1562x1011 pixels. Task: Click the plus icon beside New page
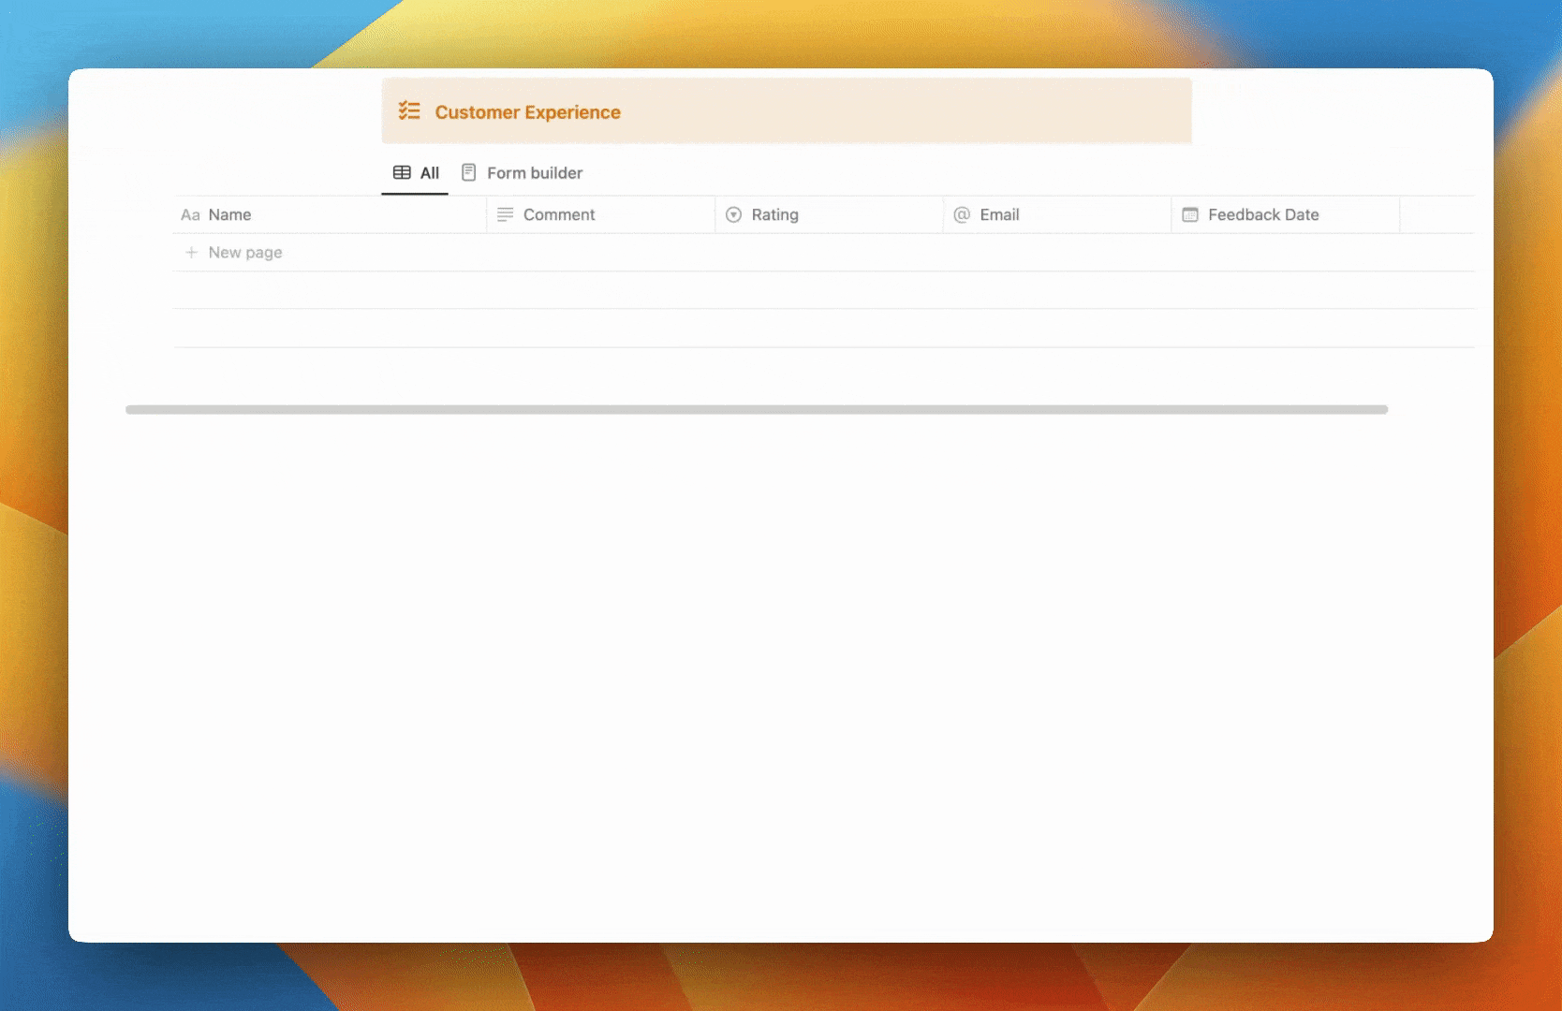pos(191,253)
